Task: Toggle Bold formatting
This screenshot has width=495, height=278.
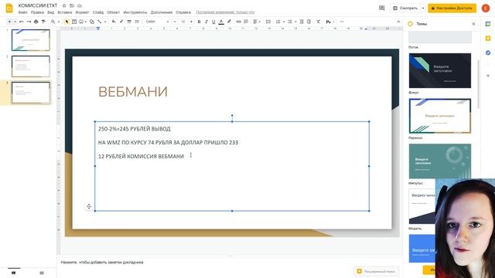Action: [x=199, y=22]
